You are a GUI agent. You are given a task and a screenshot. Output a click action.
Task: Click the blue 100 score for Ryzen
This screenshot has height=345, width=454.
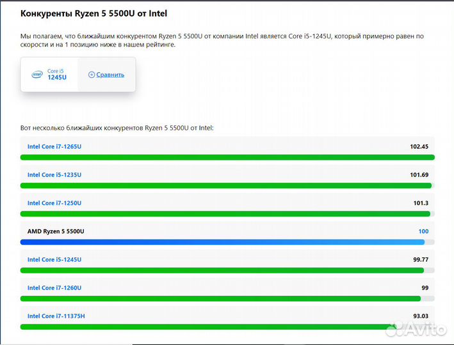coord(423,231)
